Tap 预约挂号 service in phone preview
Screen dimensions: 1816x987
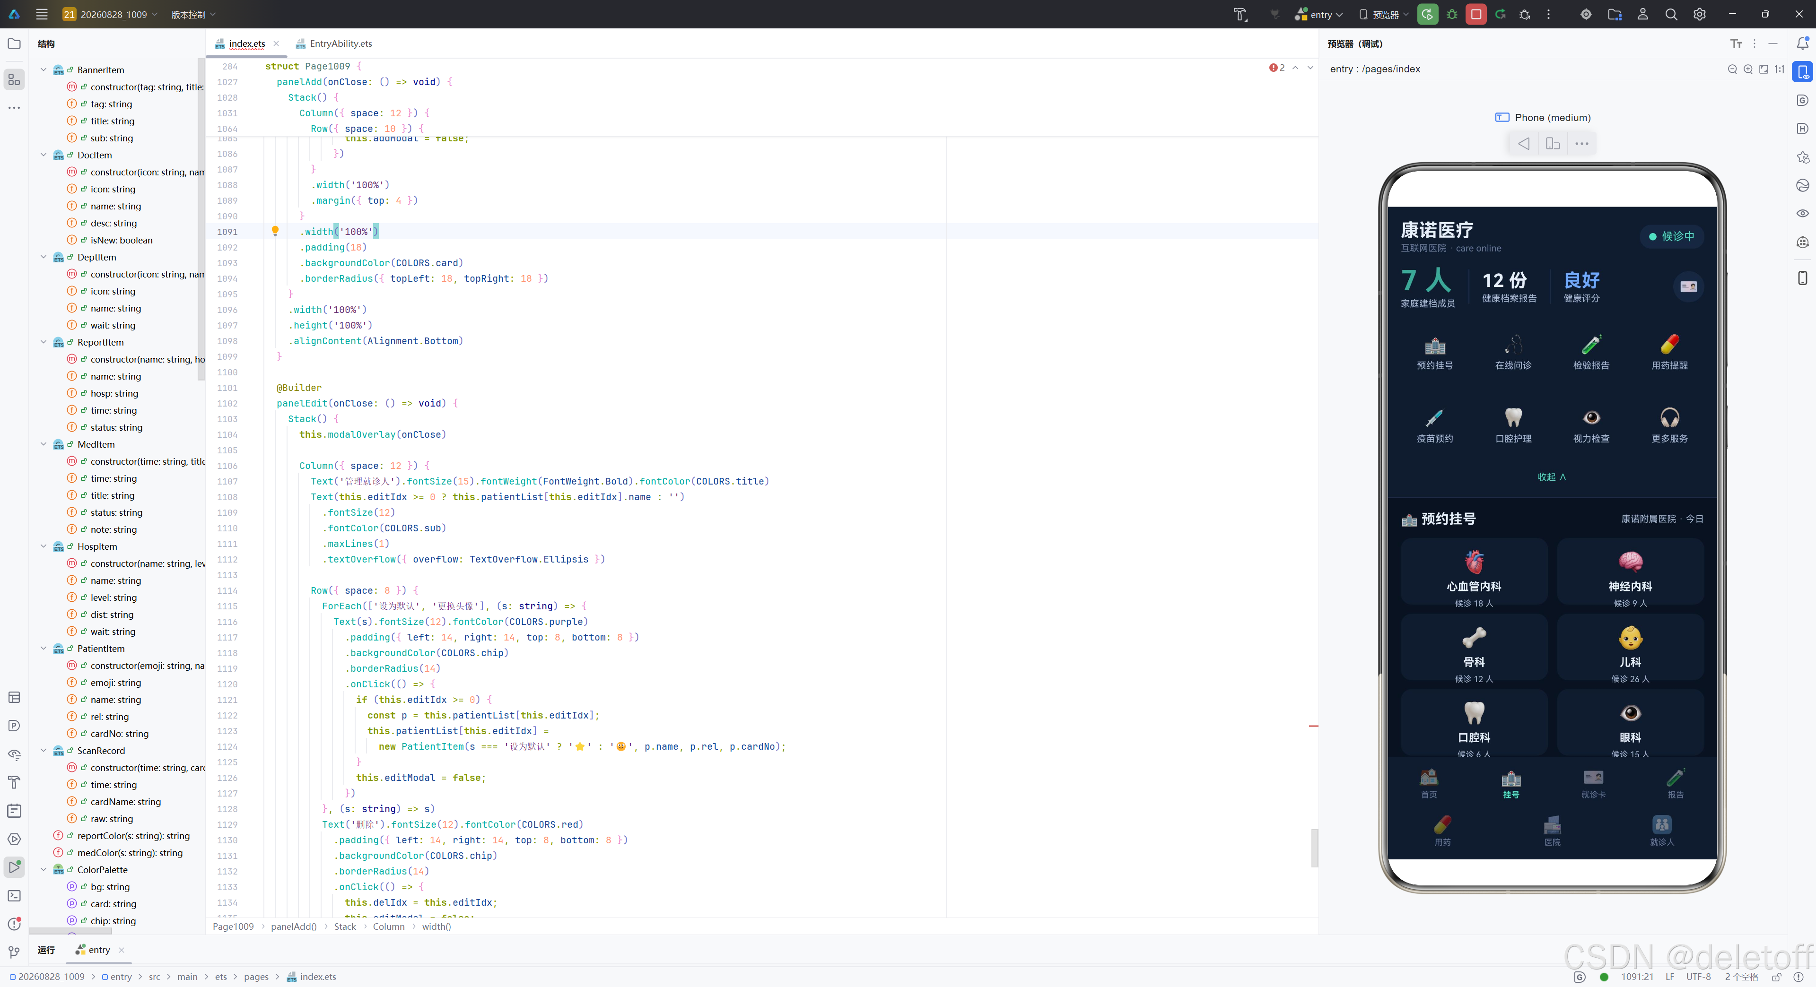[1435, 353]
